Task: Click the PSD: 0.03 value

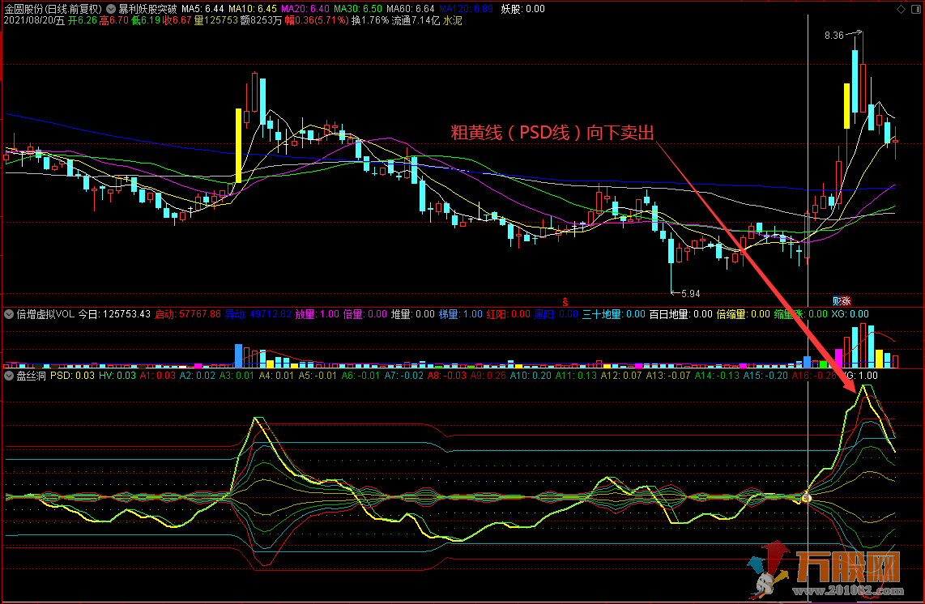Action: 73,376
